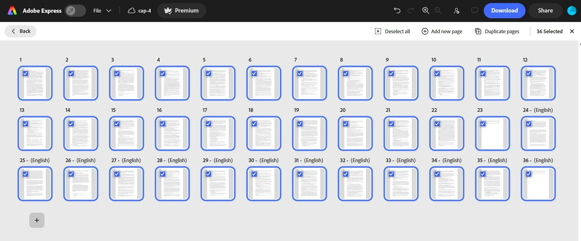This screenshot has width=581, height=241.
Task: Select the page 20 thumbnail
Action: point(355,133)
